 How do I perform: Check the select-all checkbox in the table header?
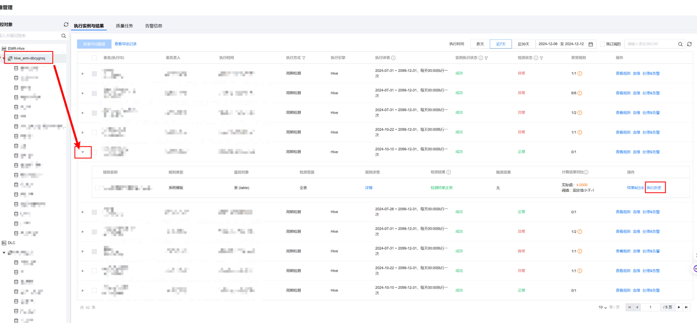[94, 58]
